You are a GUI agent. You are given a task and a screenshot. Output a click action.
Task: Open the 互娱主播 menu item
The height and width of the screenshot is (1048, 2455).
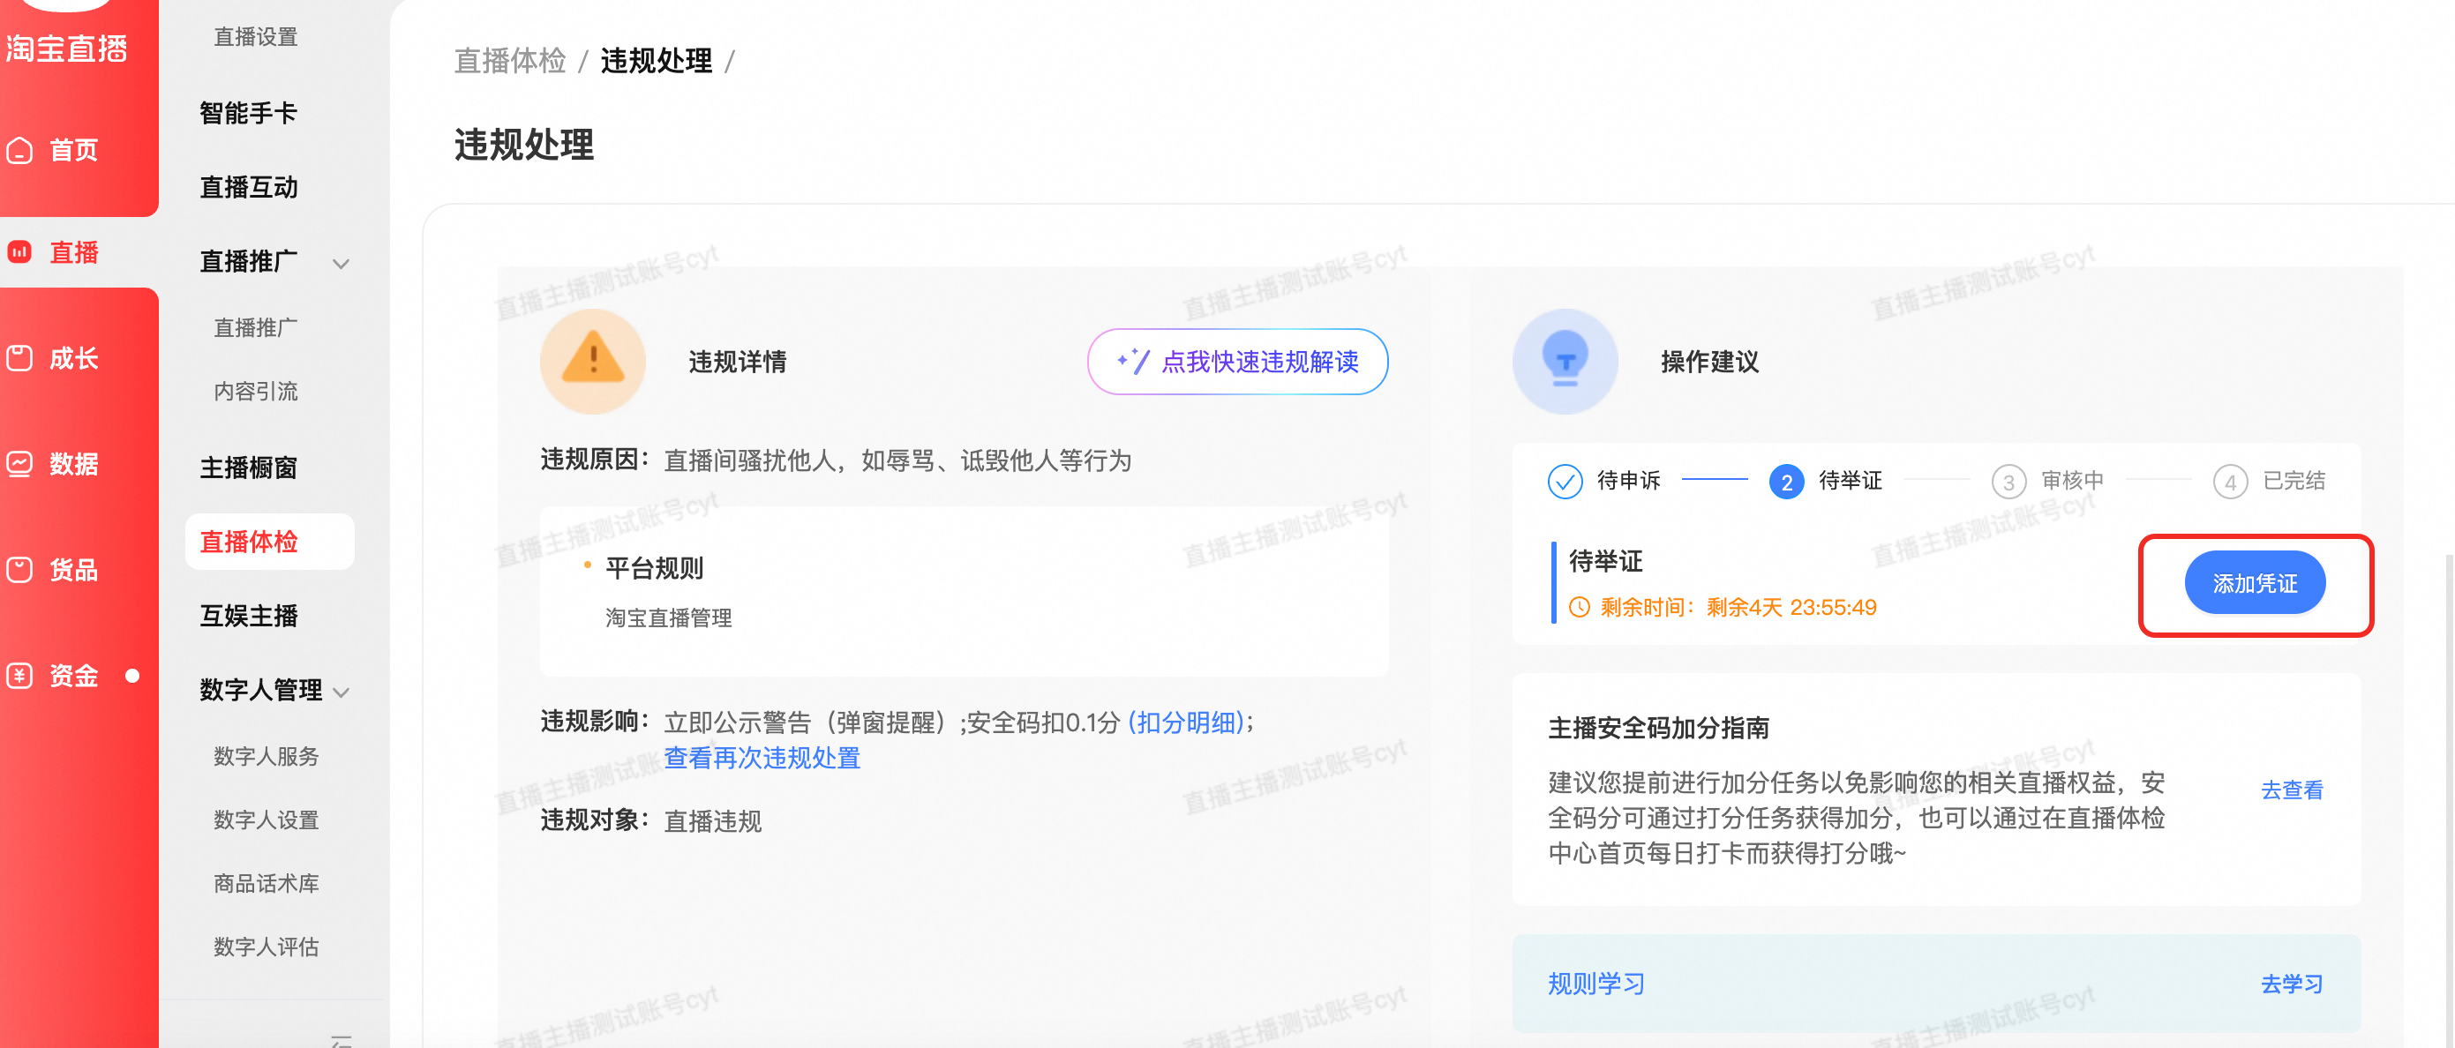tap(249, 616)
